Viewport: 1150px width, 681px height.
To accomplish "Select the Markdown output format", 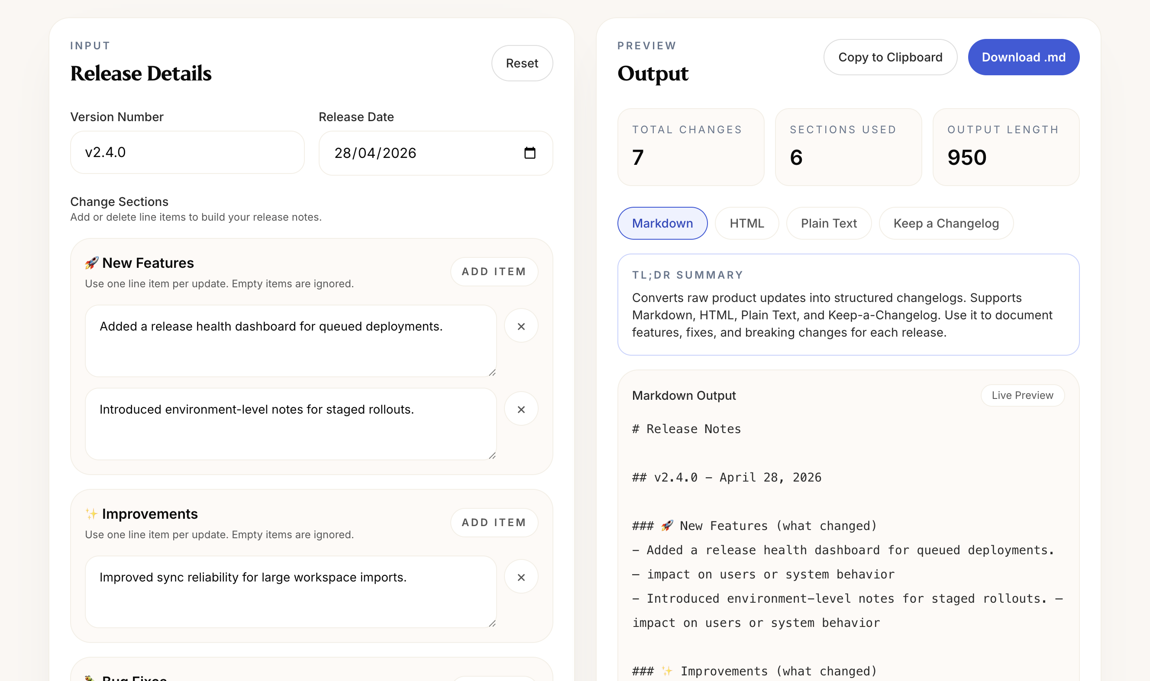I will 662,223.
